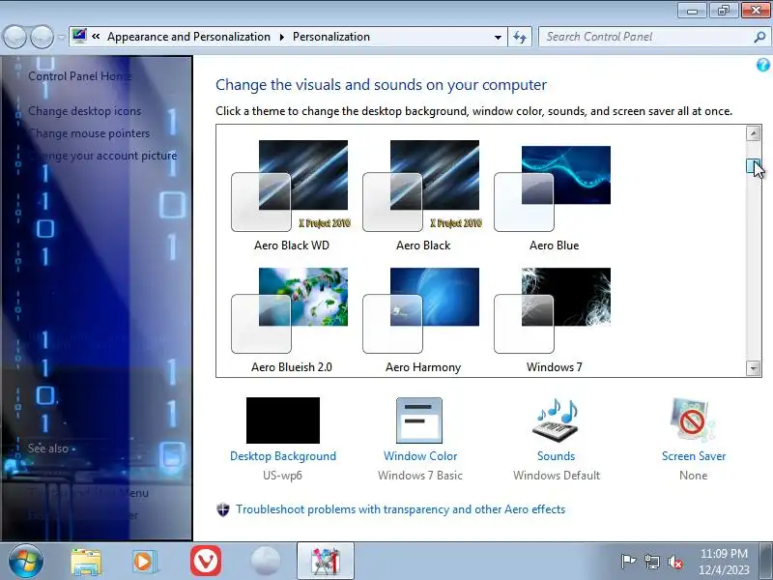
Task: Click the refresh button beside address bar
Action: coord(520,37)
